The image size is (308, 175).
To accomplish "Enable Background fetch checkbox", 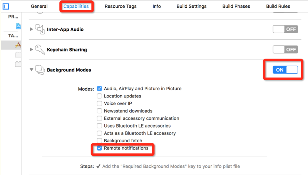I will click(x=100, y=141).
